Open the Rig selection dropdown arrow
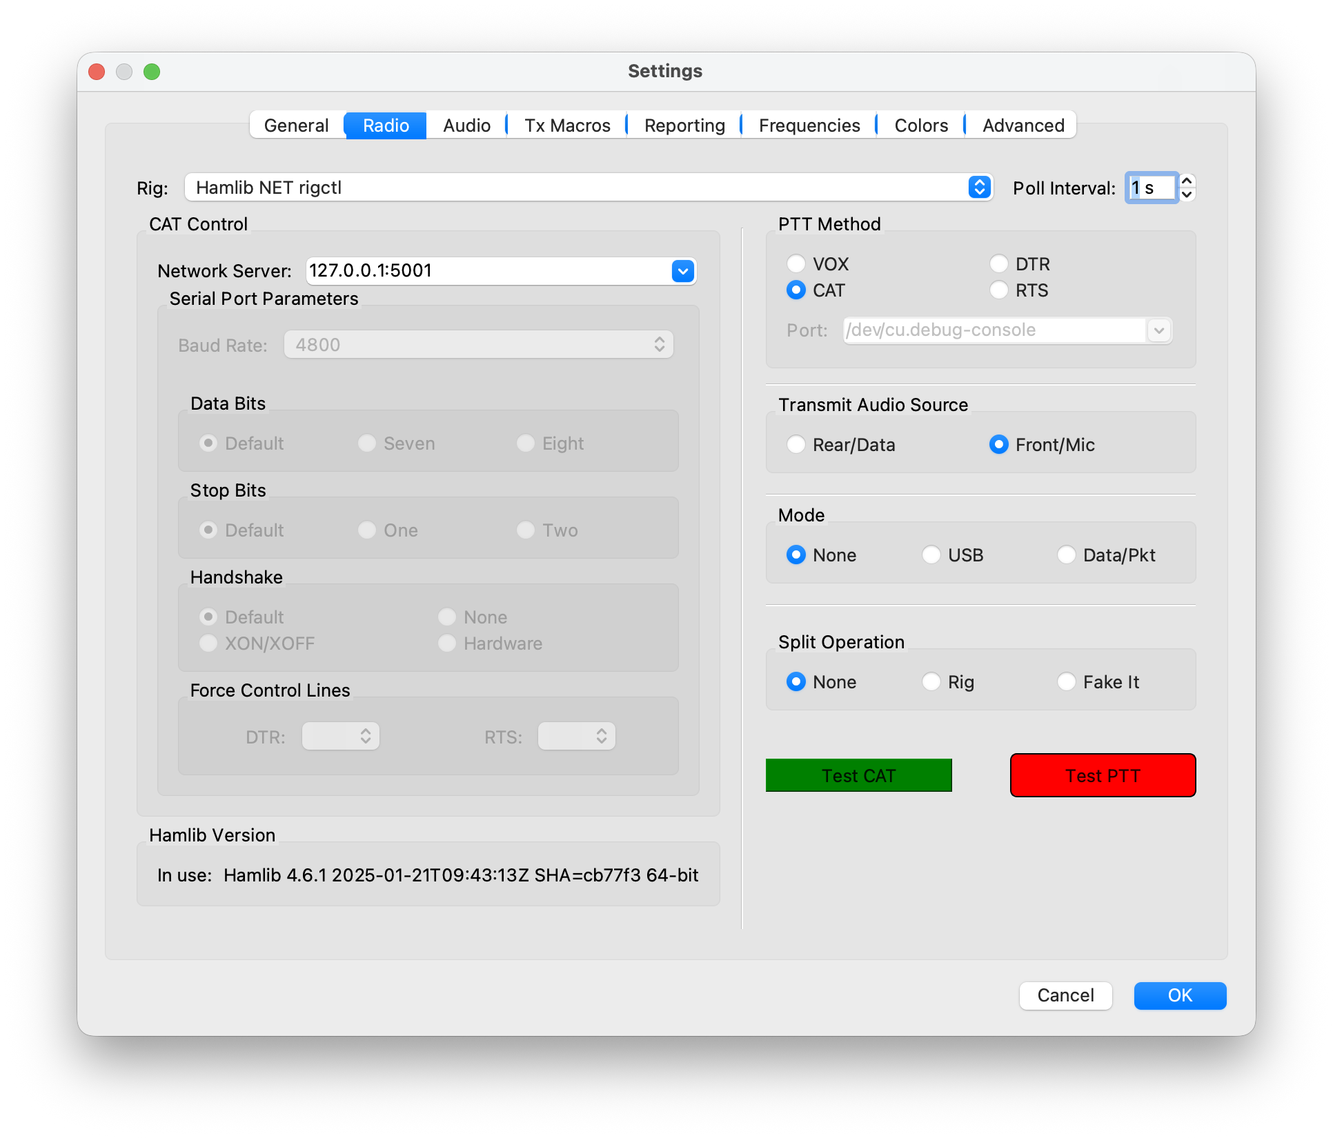 (979, 187)
